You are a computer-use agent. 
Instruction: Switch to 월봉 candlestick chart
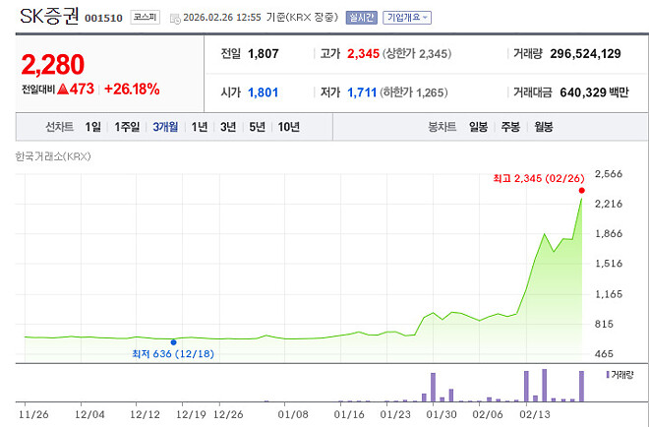tap(543, 127)
